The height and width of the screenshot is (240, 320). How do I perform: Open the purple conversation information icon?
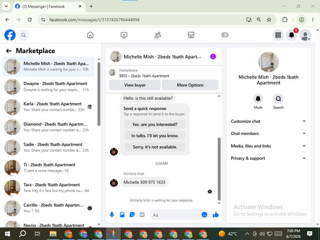point(213,56)
